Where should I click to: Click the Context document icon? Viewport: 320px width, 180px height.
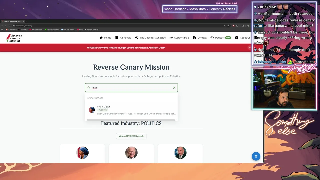tap(194, 38)
